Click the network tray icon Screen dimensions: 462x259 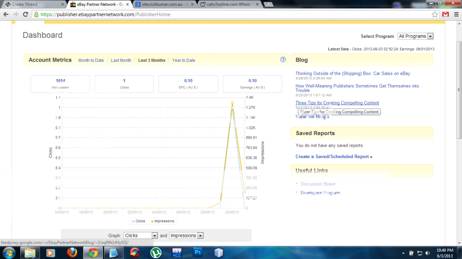420,253
